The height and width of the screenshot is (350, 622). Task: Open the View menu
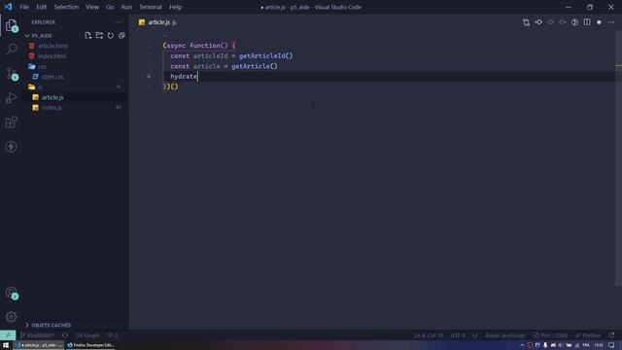point(92,7)
